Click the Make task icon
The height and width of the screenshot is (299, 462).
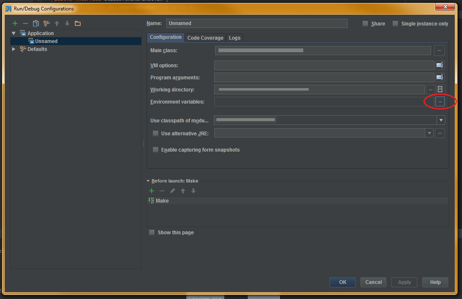click(x=151, y=200)
